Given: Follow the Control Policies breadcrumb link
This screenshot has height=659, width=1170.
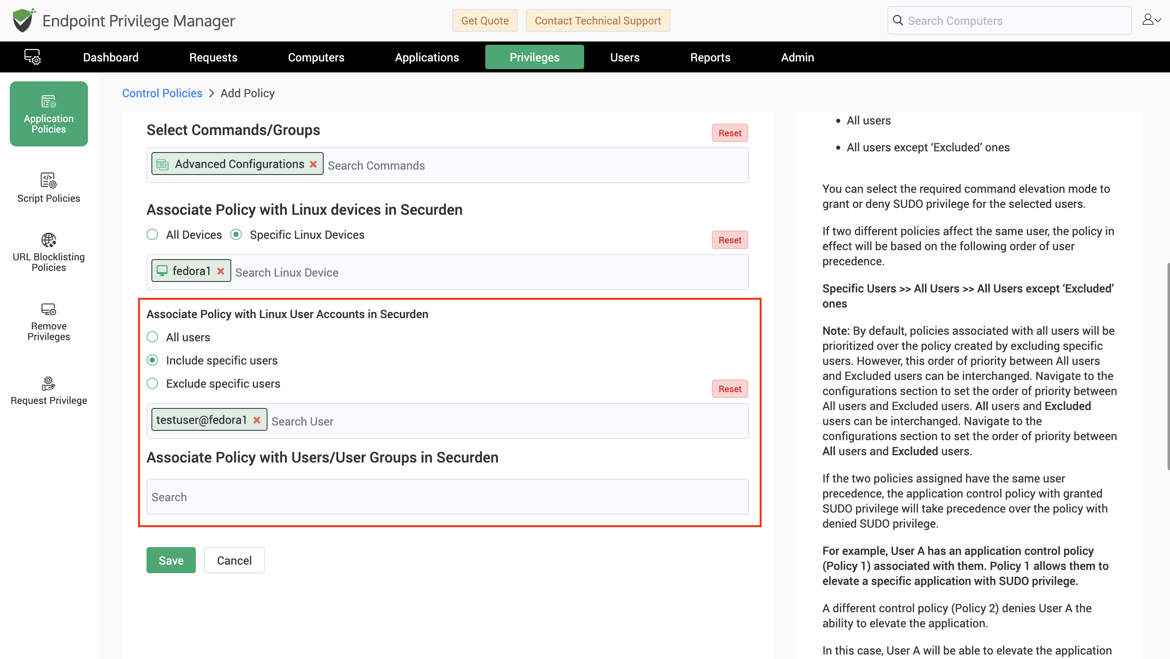Looking at the screenshot, I should click(x=162, y=93).
